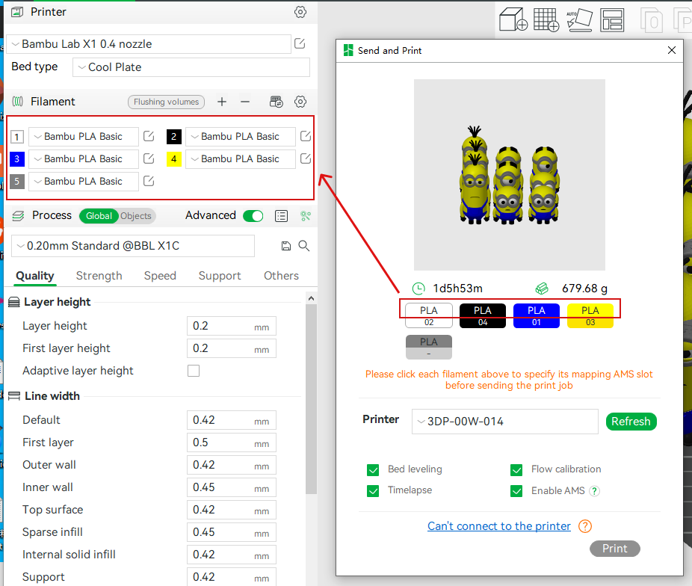Open filament 4 Bambu PLA Basic dropdown
This screenshot has height=586, width=692.
(x=241, y=159)
